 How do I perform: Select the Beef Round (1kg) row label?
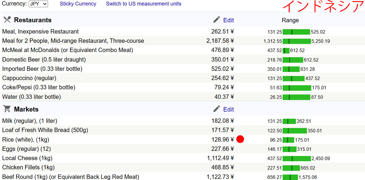pyautogui.click(x=71, y=177)
